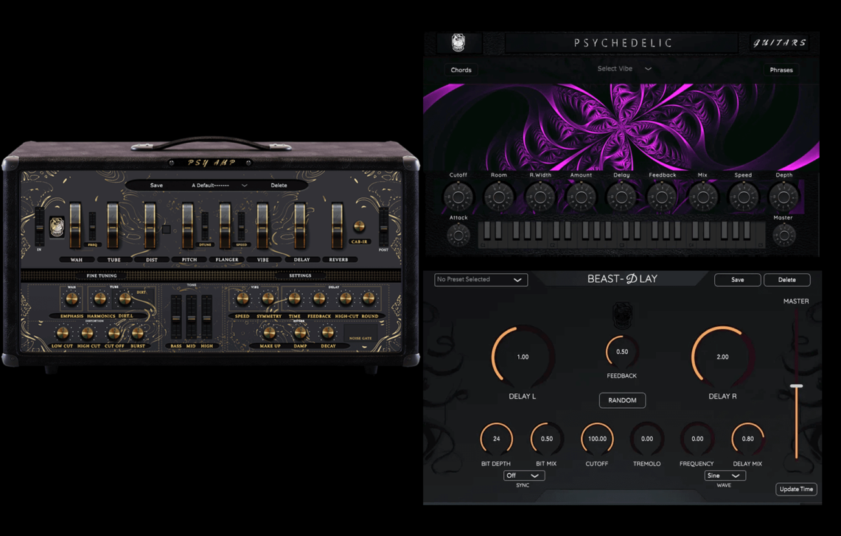Change the Sine wave selector dropdown
Screen dimensions: 841x536
(x=725, y=475)
